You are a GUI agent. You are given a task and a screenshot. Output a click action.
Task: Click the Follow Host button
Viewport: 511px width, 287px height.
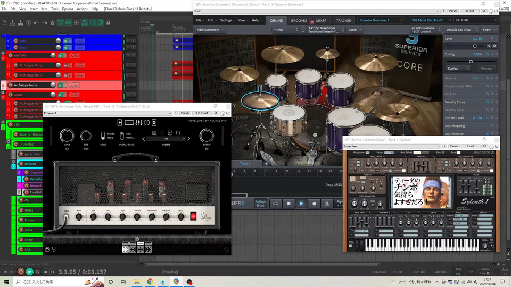(260, 203)
